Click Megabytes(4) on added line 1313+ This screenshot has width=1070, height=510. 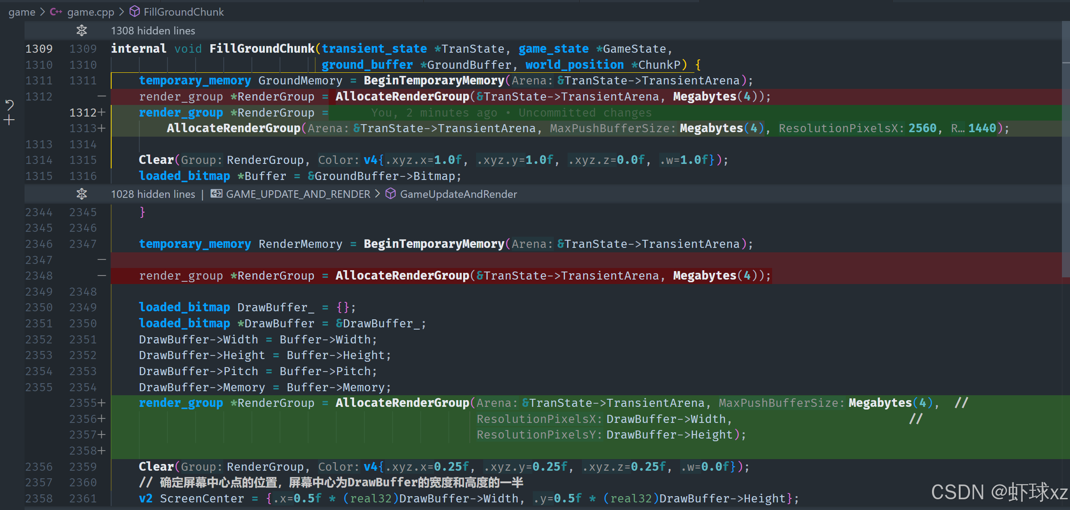click(x=722, y=128)
